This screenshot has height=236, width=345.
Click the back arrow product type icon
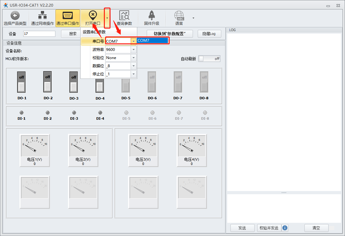click(15, 16)
